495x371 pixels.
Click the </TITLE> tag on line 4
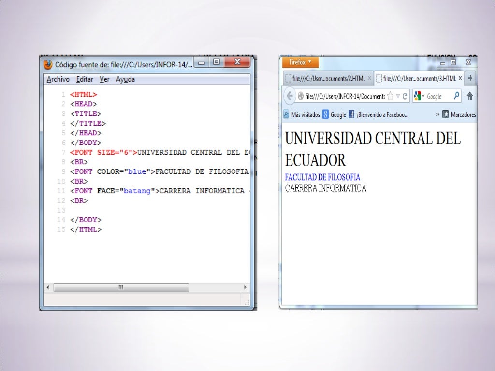click(x=88, y=123)
